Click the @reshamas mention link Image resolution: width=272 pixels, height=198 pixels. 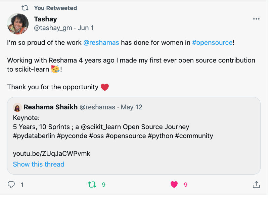point(101,42)
